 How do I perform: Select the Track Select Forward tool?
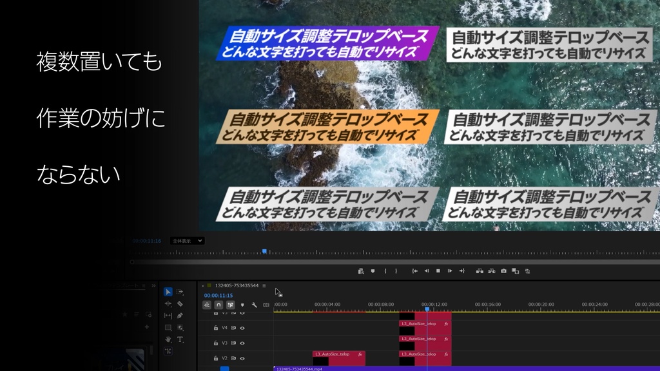(179, 292)
